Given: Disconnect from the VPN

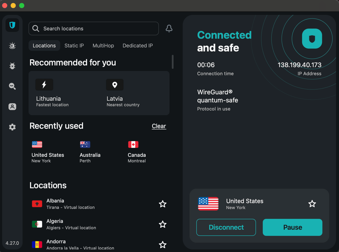Looking at the screenshot, I should tap(226, 227).
